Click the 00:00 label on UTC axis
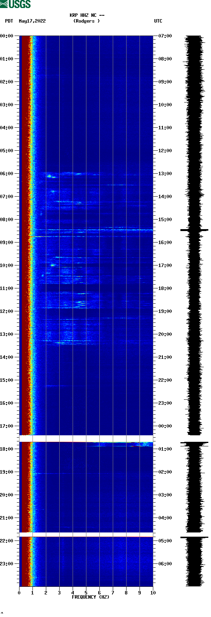This screenshot has height=617, width=211. tap(165, 426)
